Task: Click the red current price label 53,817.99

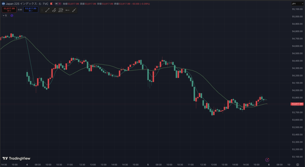Action: click(297, 104)
